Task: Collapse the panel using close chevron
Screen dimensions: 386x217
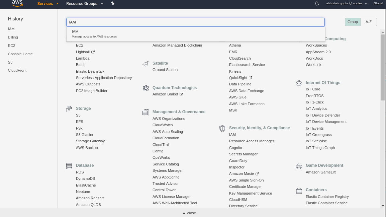Action: coord(189,213)
